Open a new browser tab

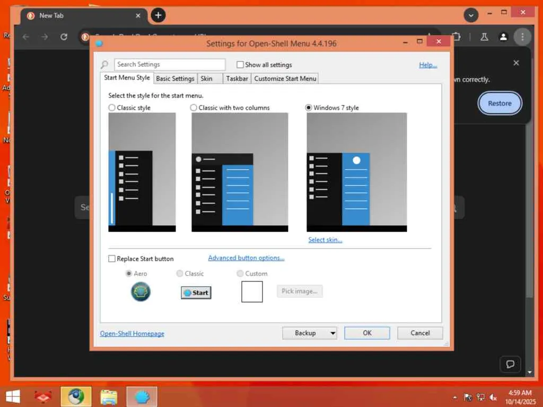pyautogui.click(x=158, y=15)
